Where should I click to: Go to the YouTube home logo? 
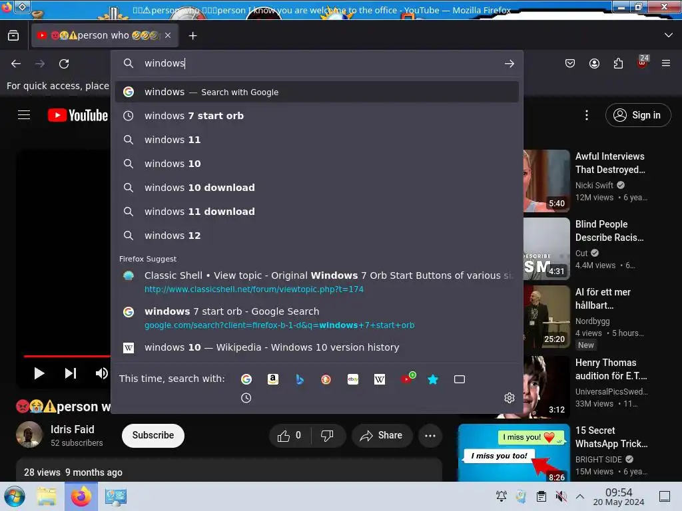coord(78,115)
